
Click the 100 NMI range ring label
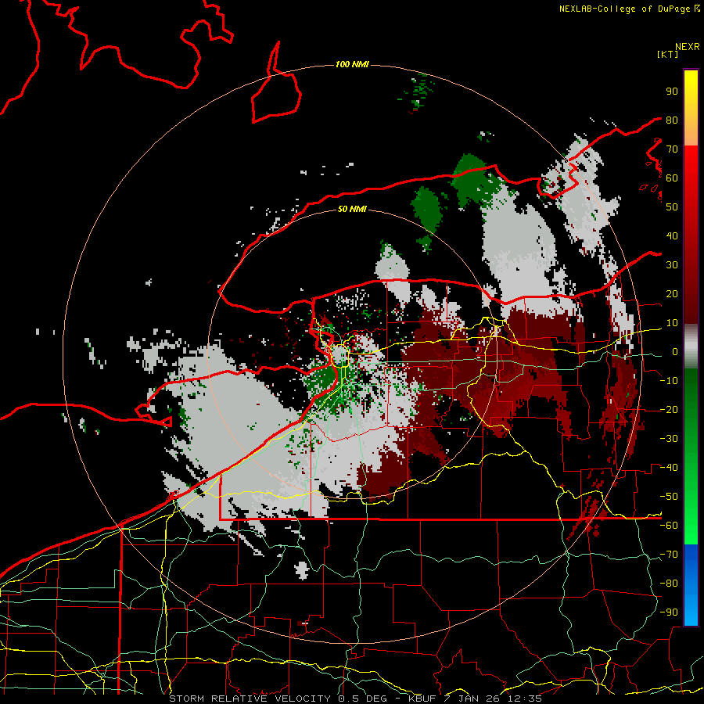(x=352, y=65)
